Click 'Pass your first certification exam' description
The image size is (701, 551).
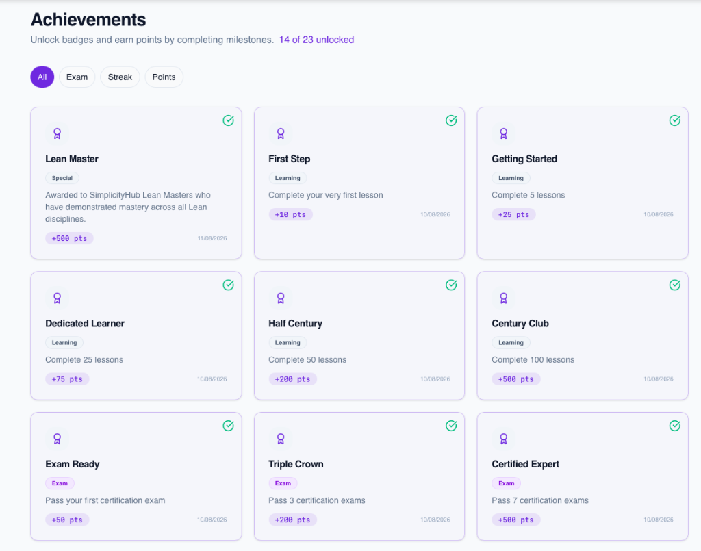click(105, 500)
